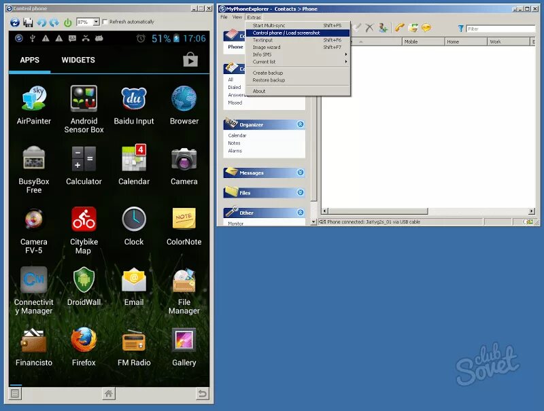Viewport: 544px width, 411px height.
Task: Click the blue refresh screenshot icon in Control phone
Action: (x=14, y=22)
